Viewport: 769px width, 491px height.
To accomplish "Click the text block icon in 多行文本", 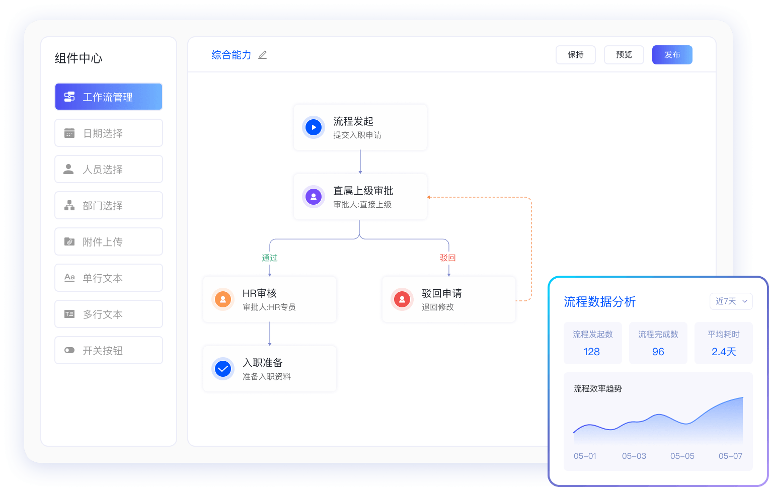I will click(x=69, y=314).
